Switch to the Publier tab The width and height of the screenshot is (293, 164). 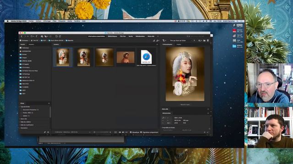[179, 45]
